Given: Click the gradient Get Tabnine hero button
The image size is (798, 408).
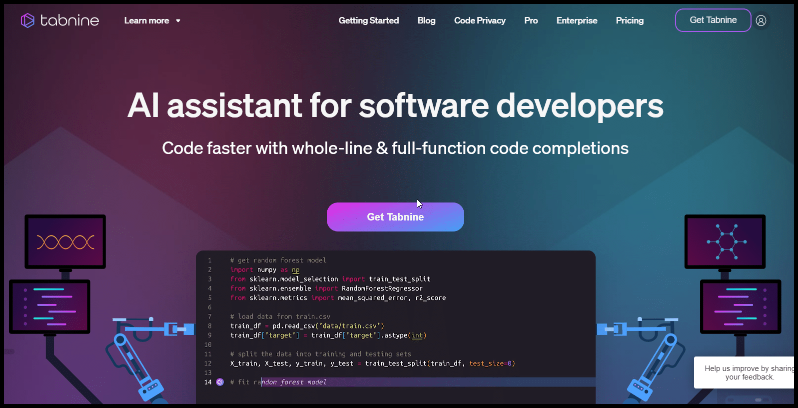Looking at the screenshot, I should (395, 217).
